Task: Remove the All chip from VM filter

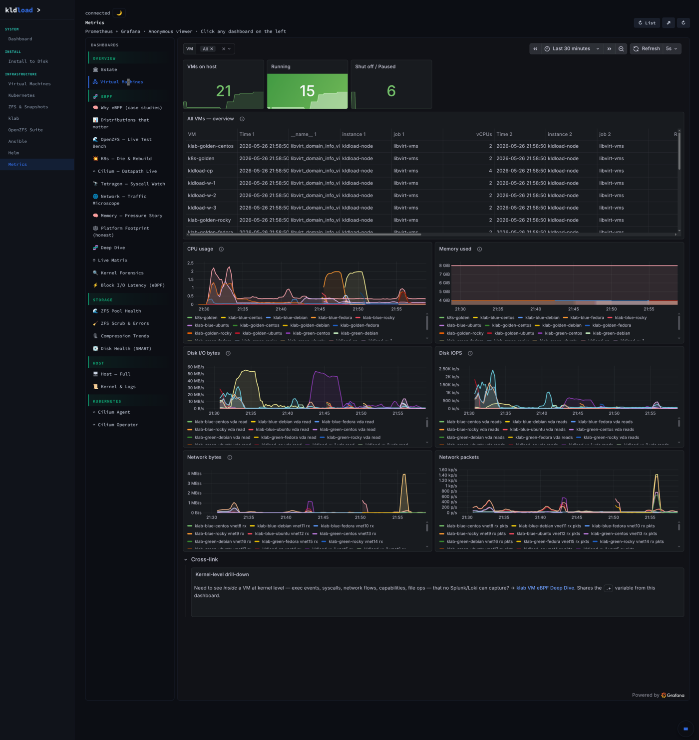Action: click(212, 49)
